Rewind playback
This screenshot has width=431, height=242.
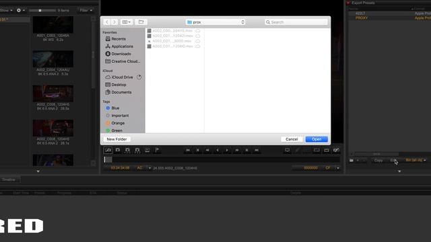click(207, 150)
